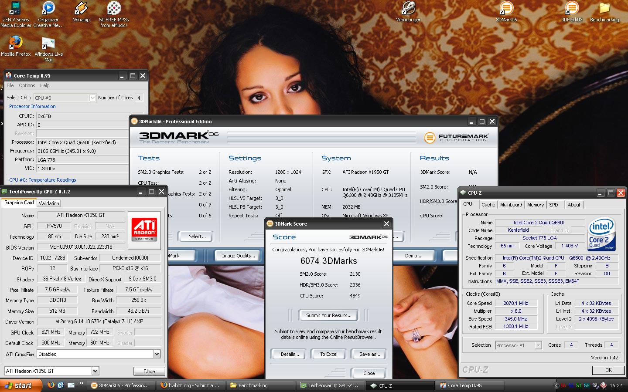The image size is (628, 392).
Task: Open the Help menu in Core Temp
Action: click(45, 85)
